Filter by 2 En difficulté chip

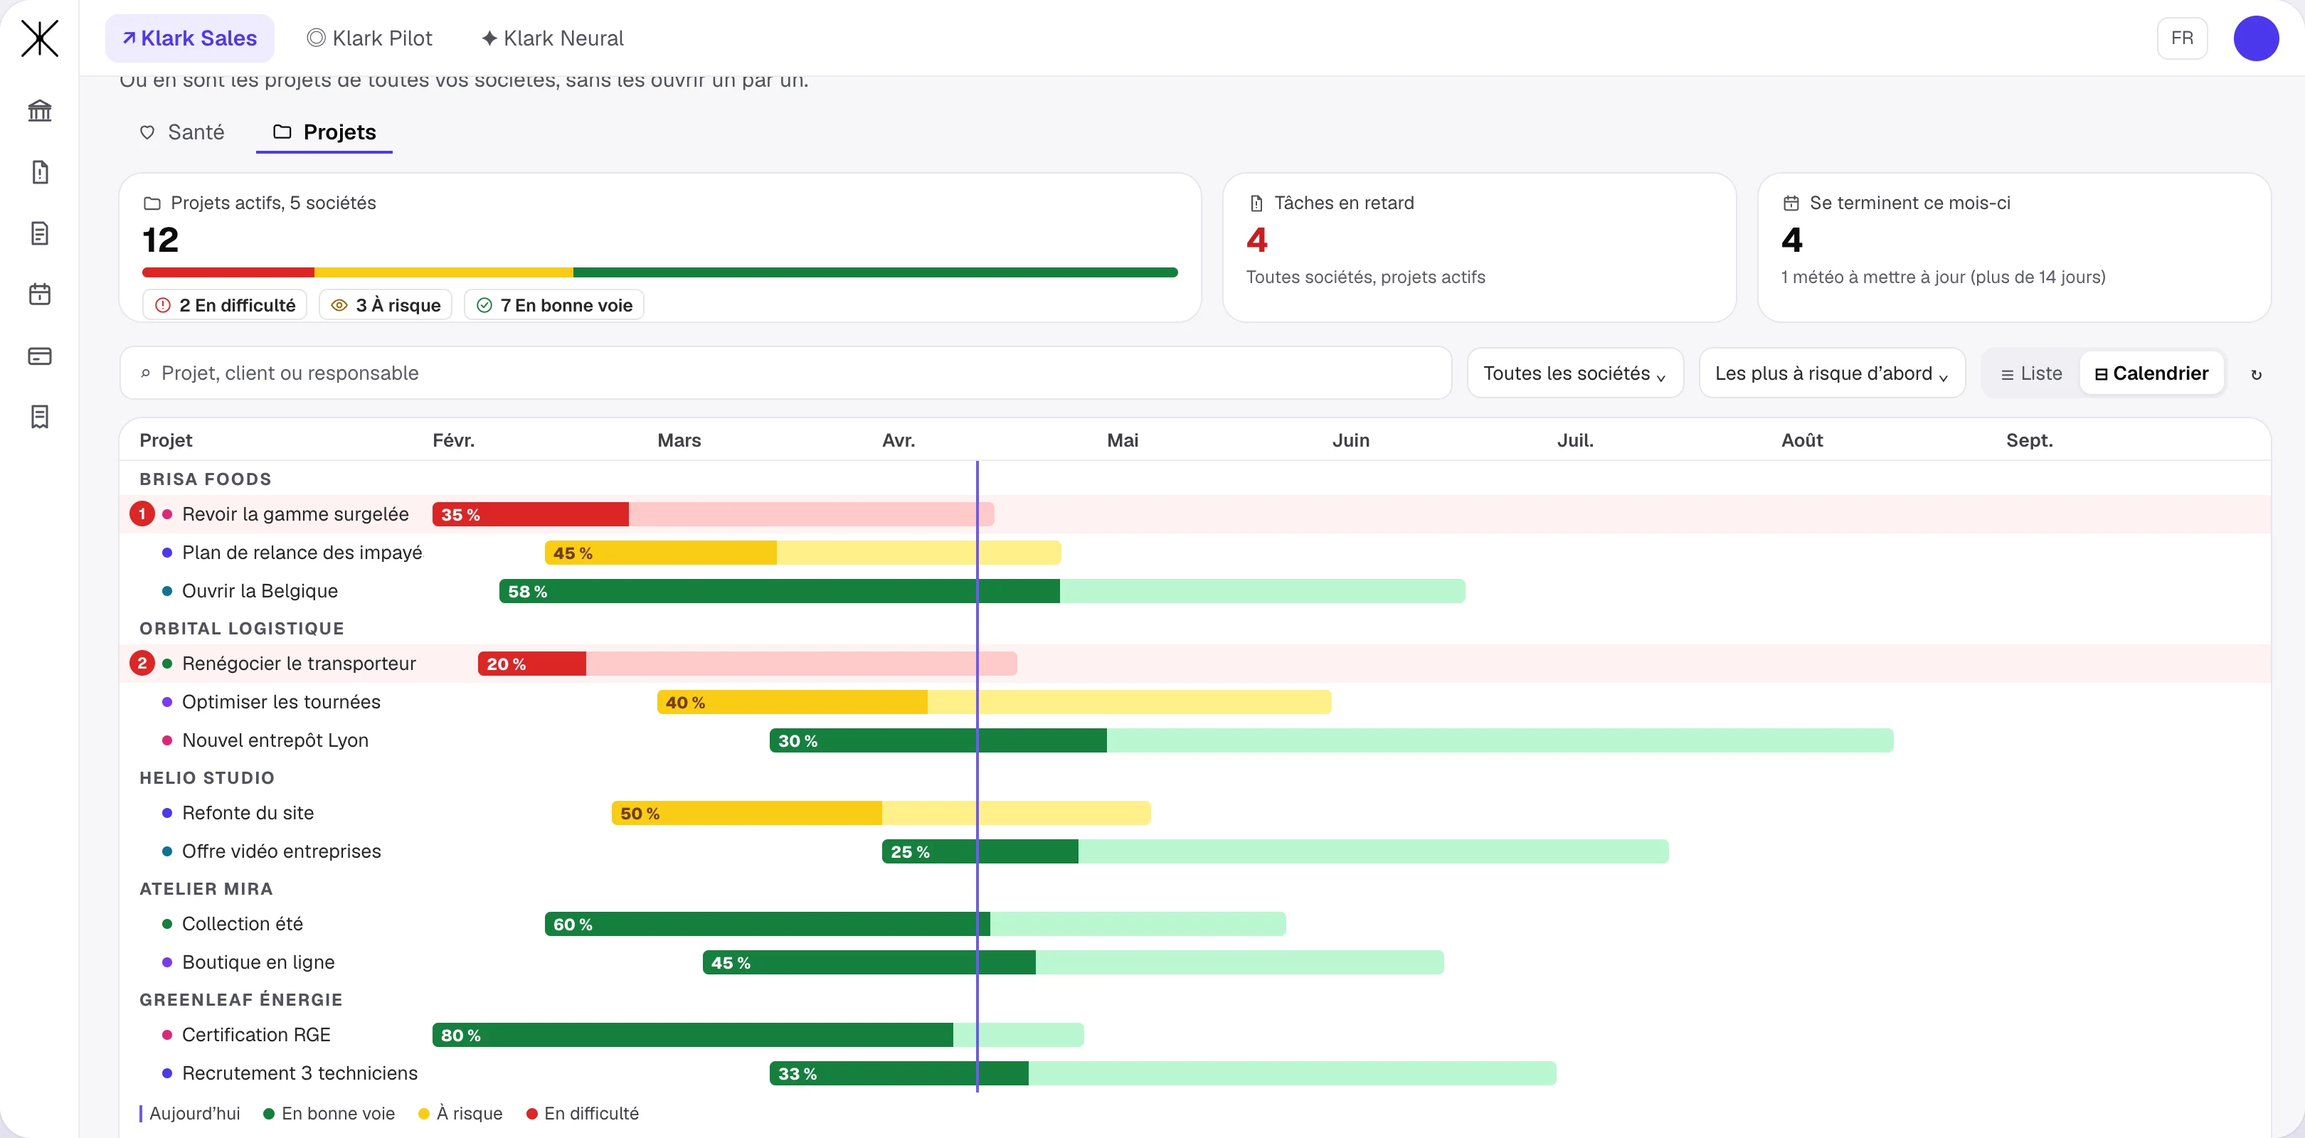pos(225,305)
